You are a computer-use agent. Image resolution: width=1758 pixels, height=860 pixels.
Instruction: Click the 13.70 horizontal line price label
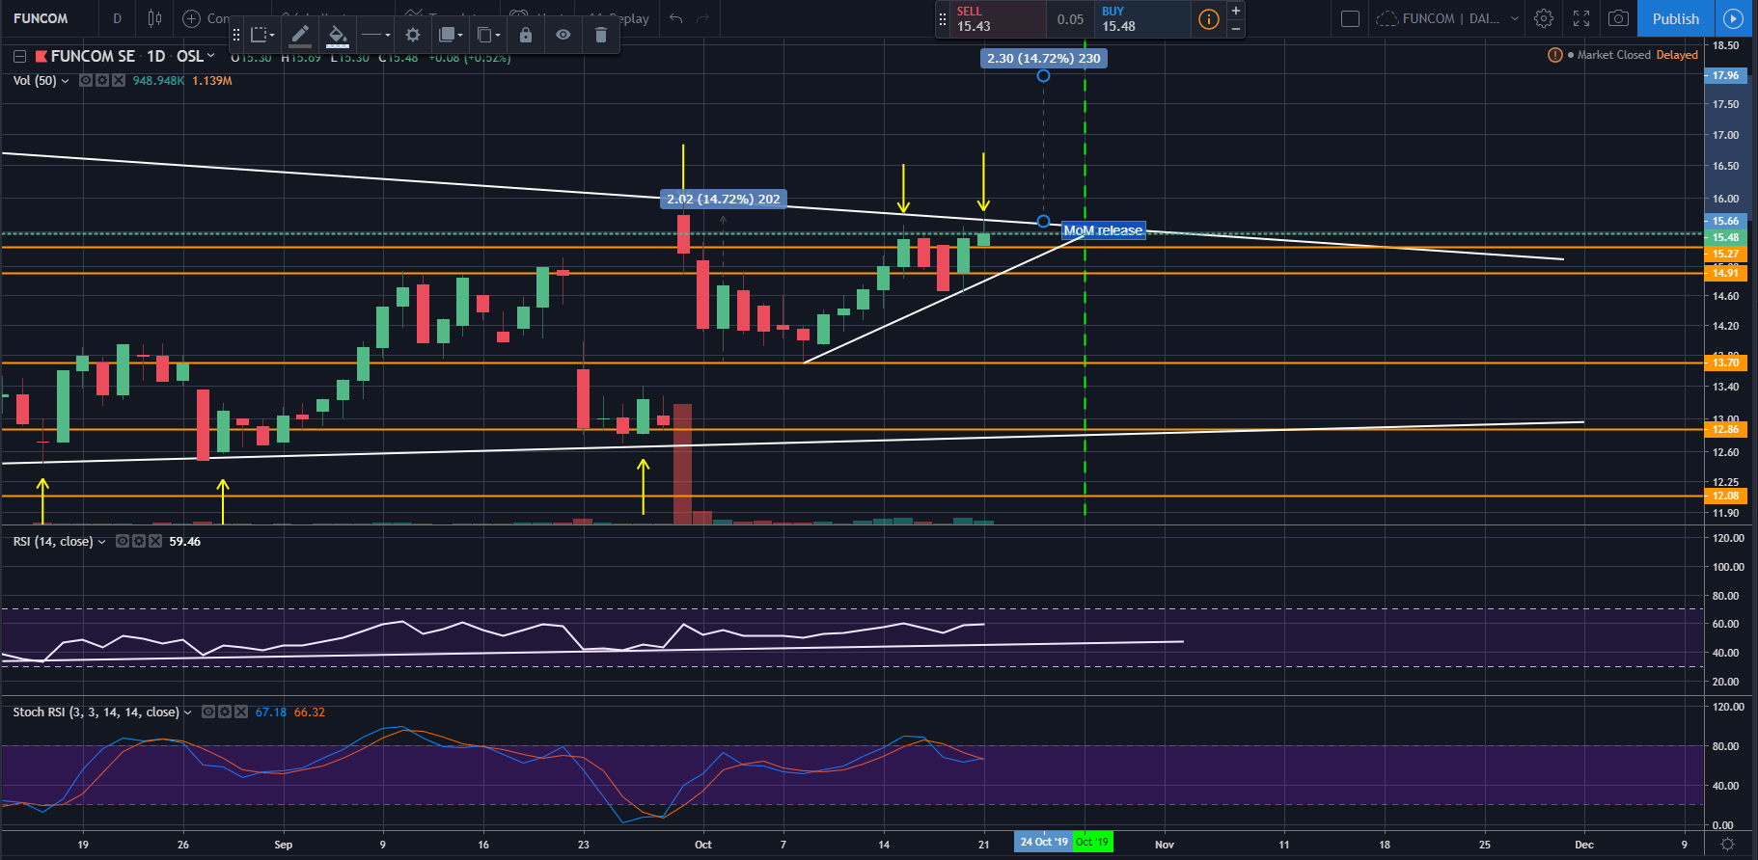coord(1725,363)
